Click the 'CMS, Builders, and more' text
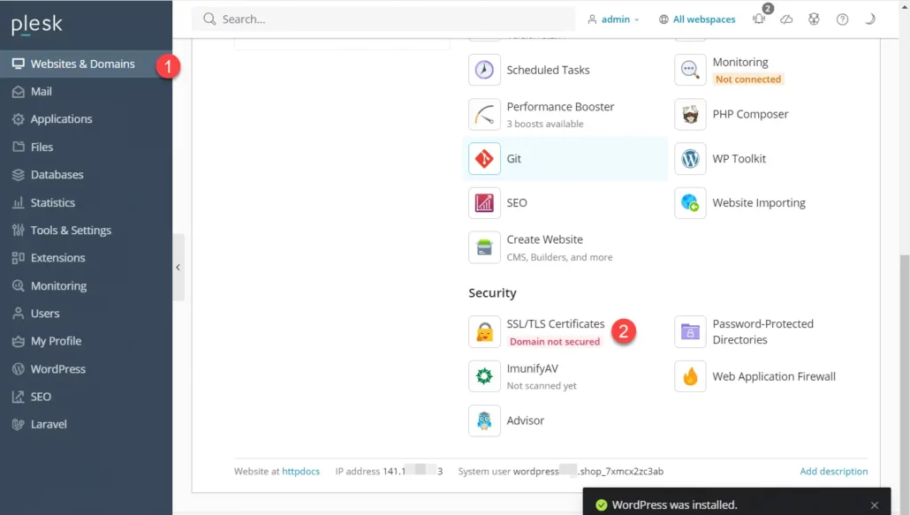Viewport: 910px width, 515px height. [x=559, y=257]
